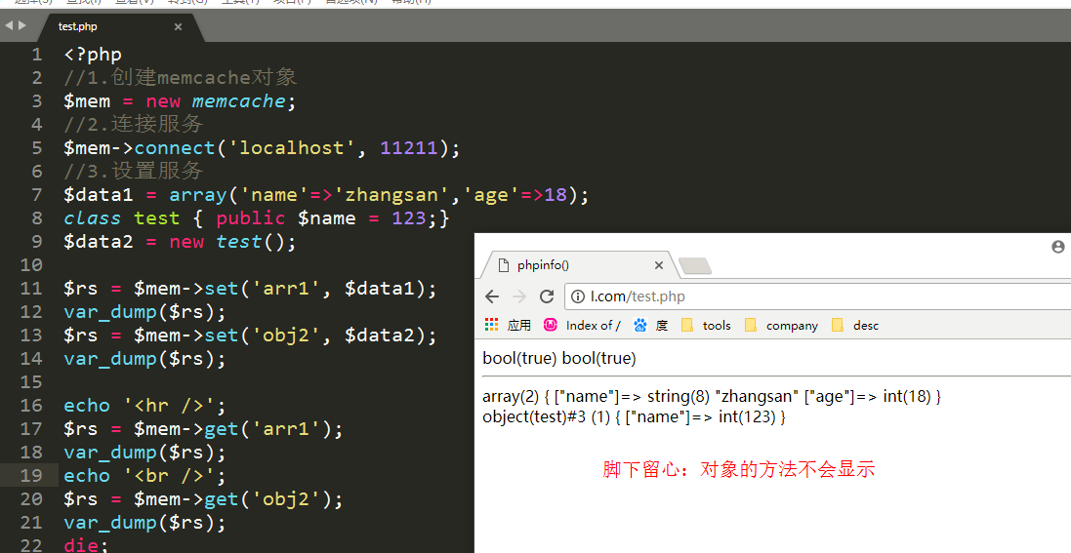Open a new tab in Chrome
Viewport: 1071px width, 553px height.
[x=694, y=265]
